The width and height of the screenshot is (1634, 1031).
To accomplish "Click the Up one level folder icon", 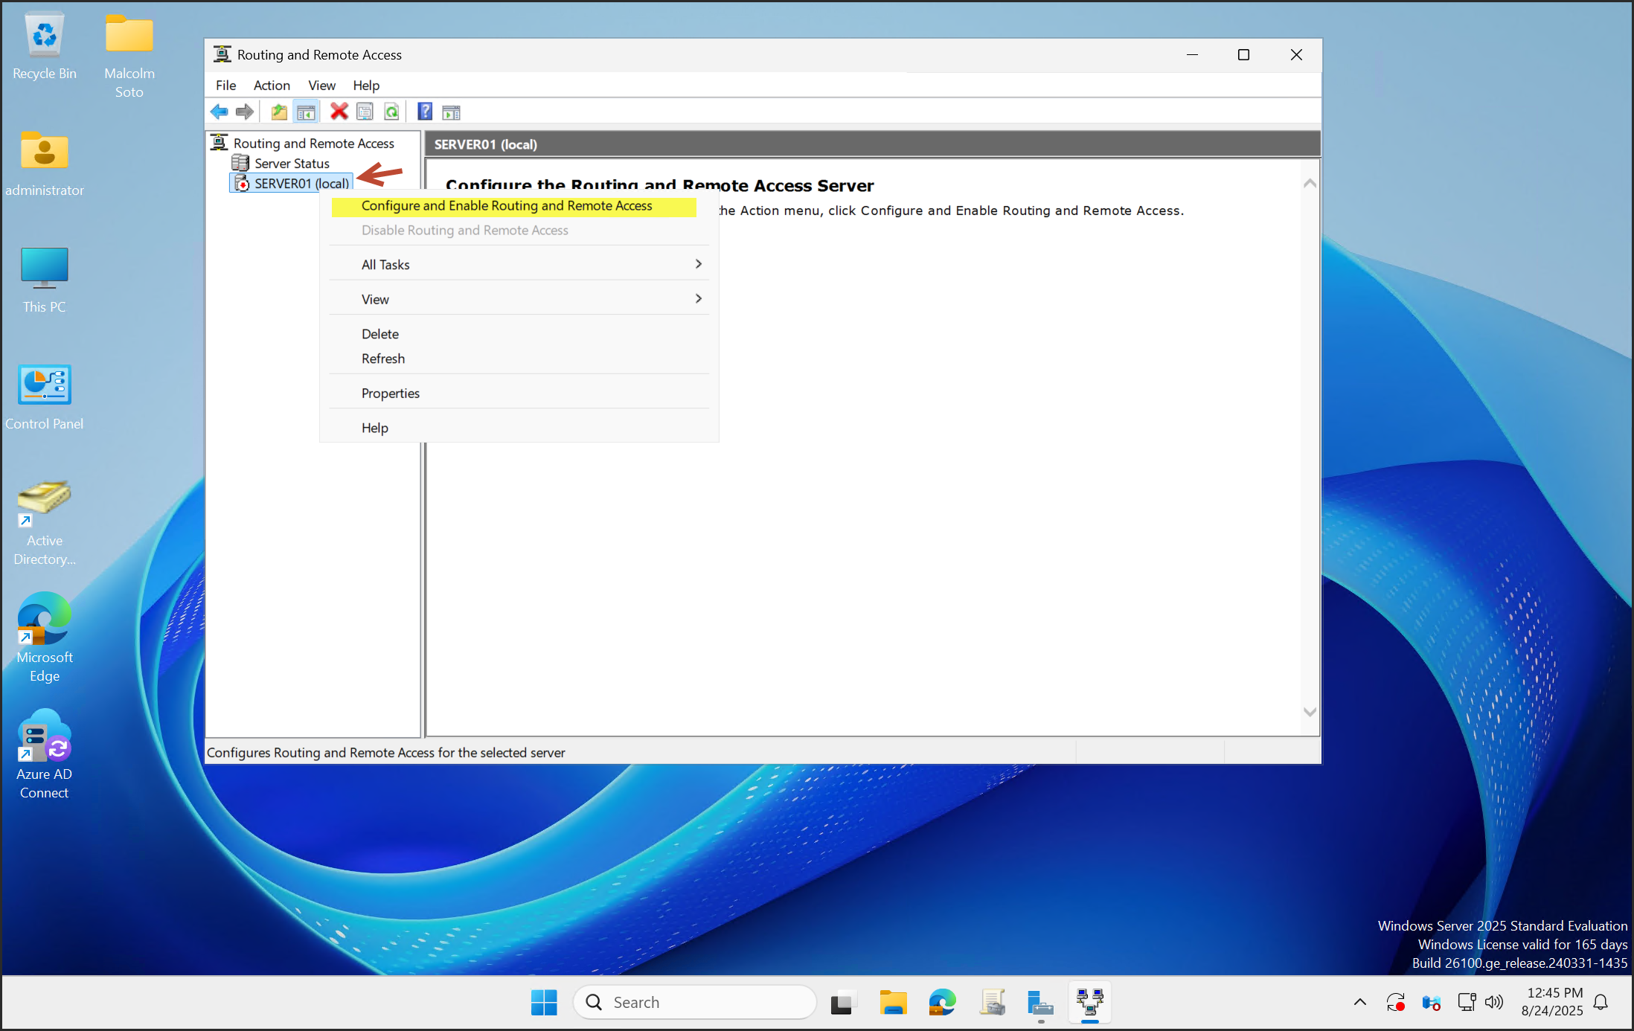I will click(x=279, y=112).
